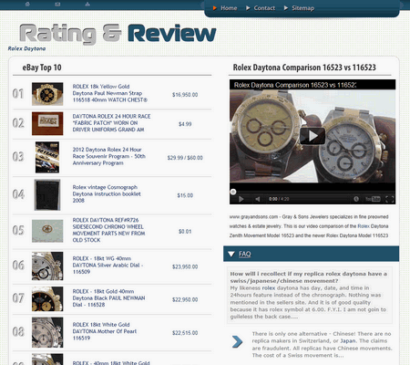Click the Rolex Daytona subtitle link
This screenshot has width=410, height=365.
[26, 48]
